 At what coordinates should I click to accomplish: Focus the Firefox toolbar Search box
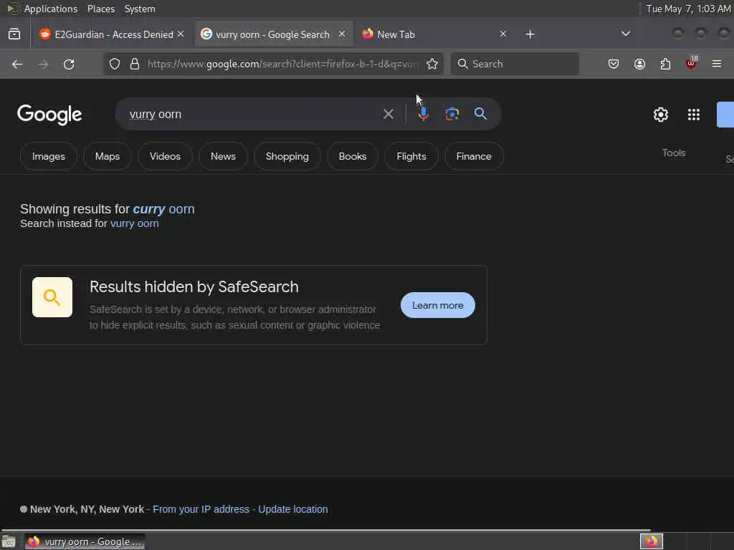[515, 64]
